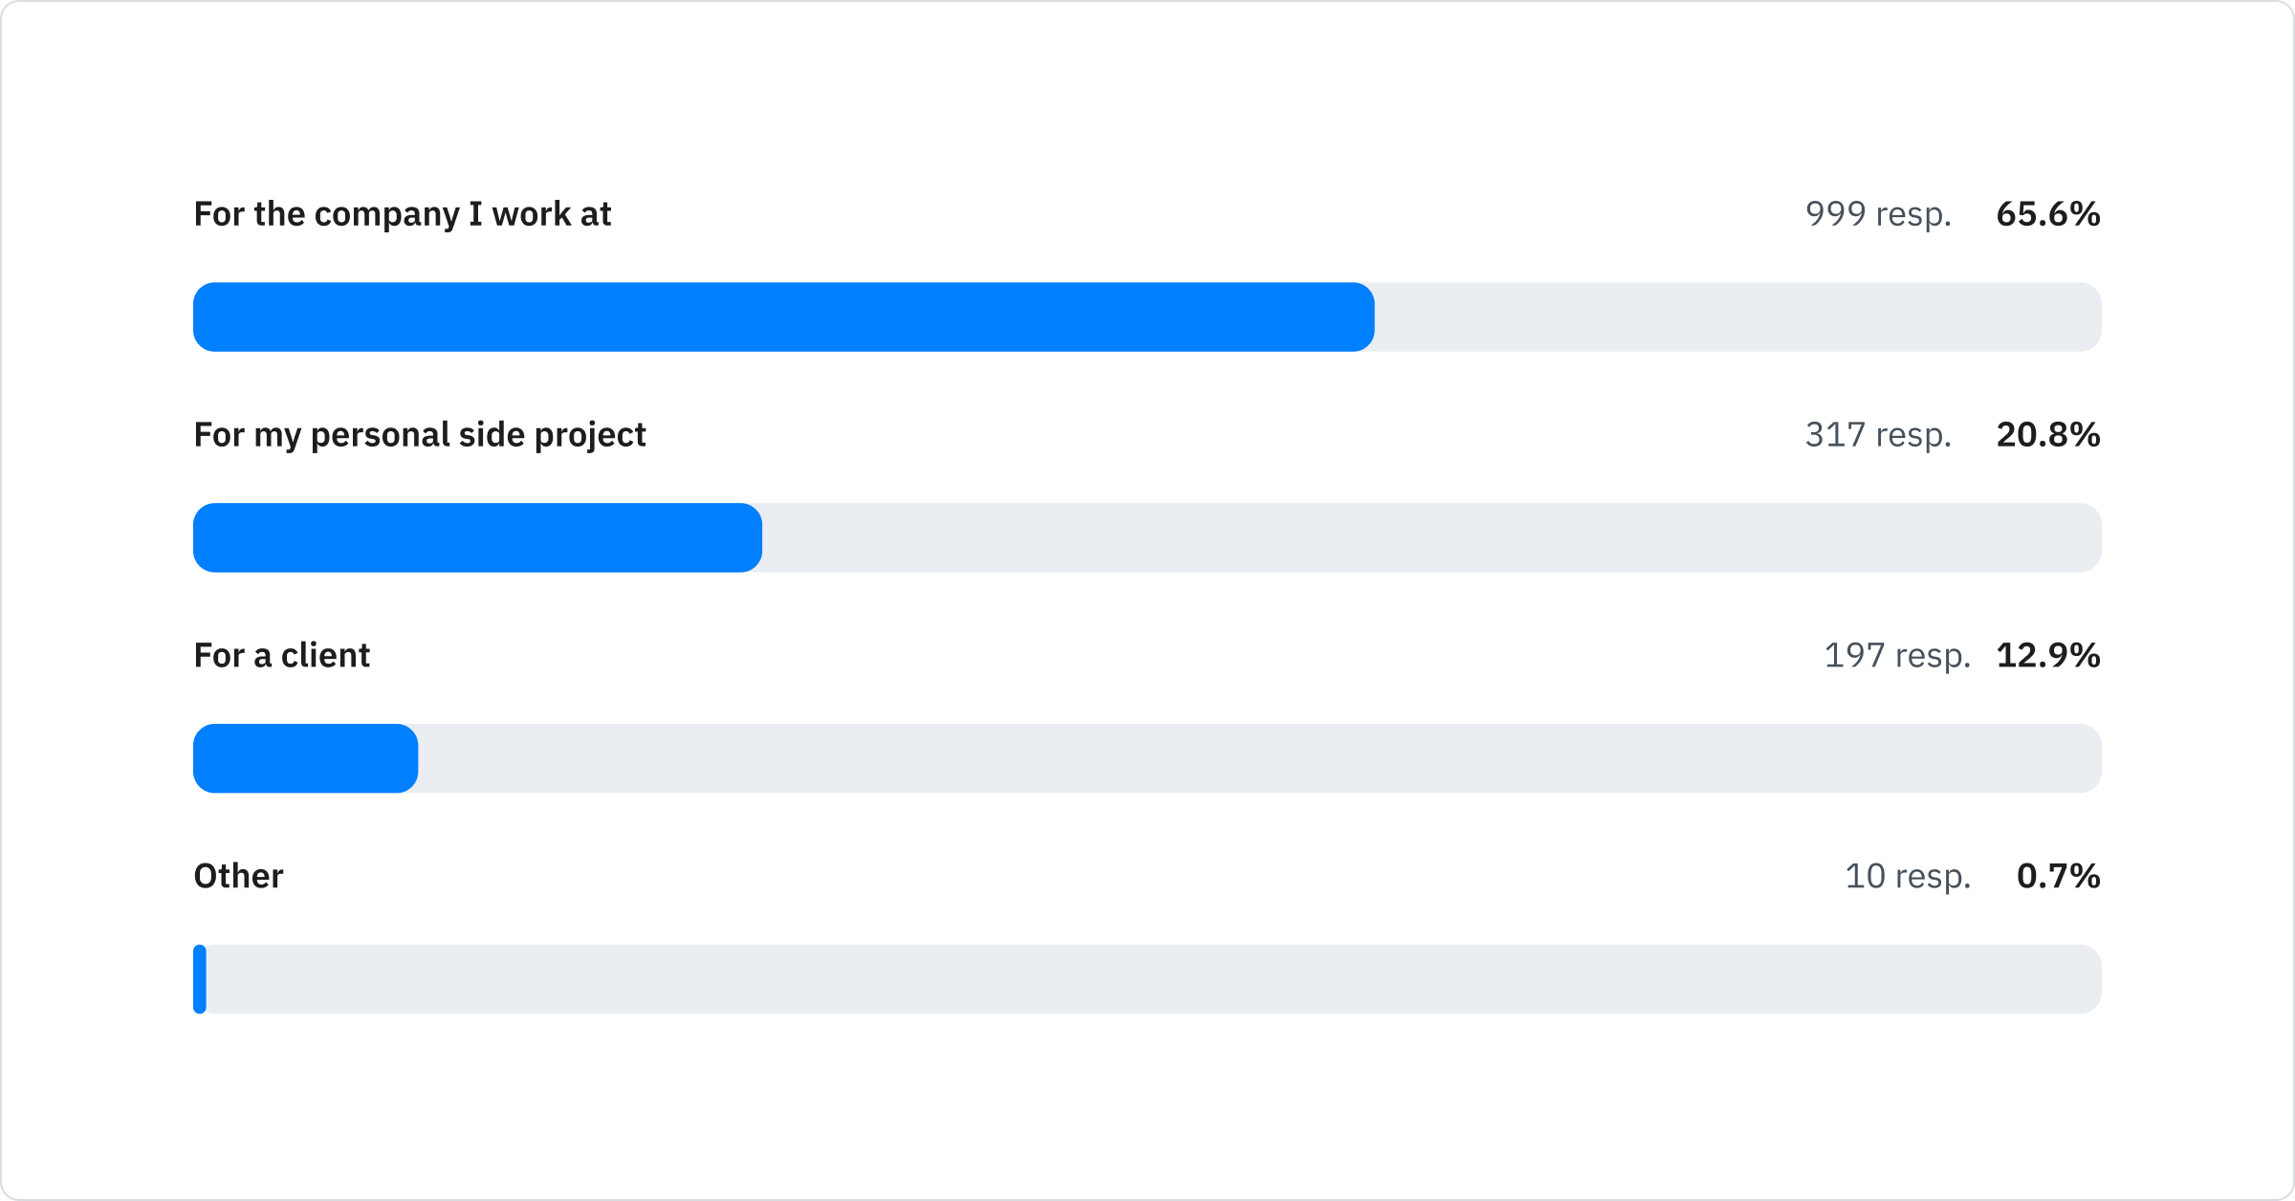Click the blue filled bar for client

305,759
